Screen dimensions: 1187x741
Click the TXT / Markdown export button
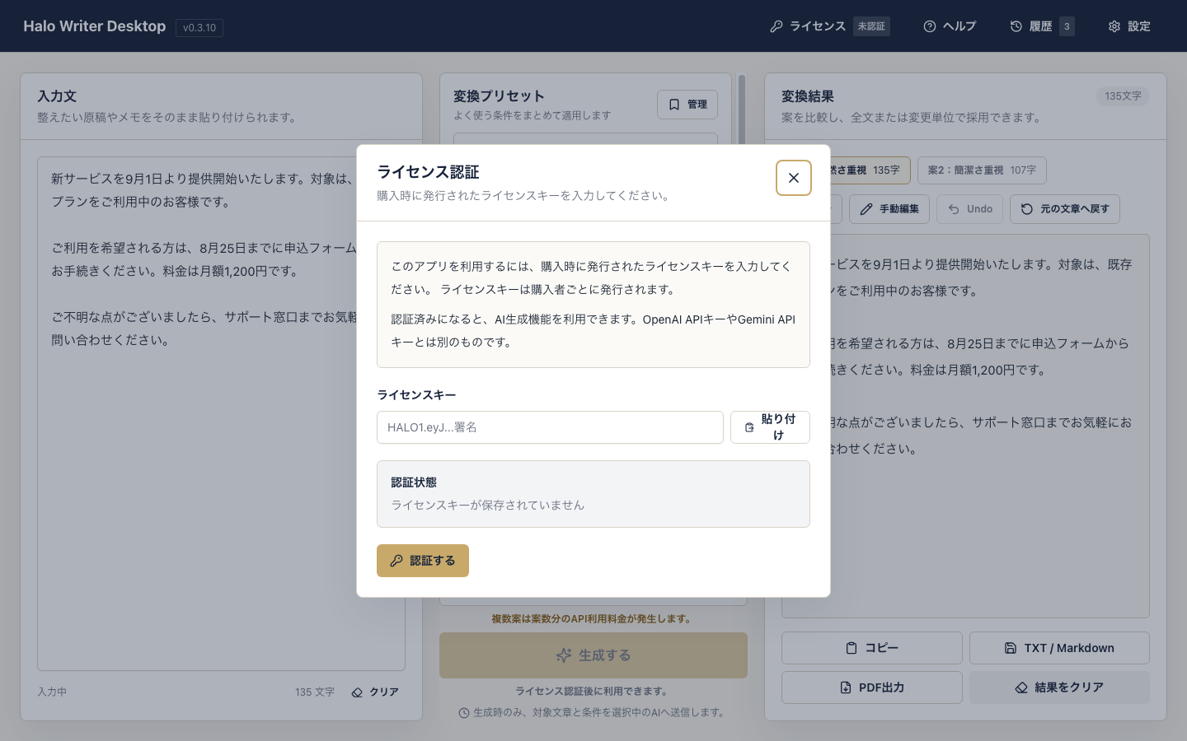[x=1059, y=648]
